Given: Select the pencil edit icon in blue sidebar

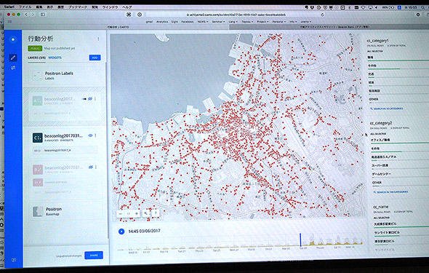Looking at the screenshot, I should 13,58.
